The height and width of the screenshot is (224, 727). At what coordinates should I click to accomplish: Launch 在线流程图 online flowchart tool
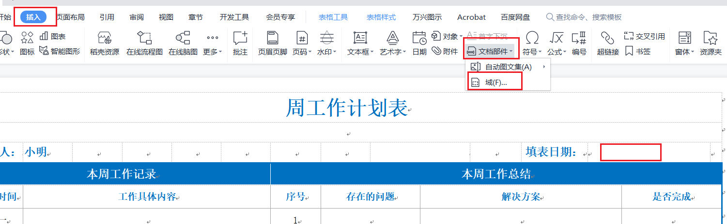tap(144, 42)
